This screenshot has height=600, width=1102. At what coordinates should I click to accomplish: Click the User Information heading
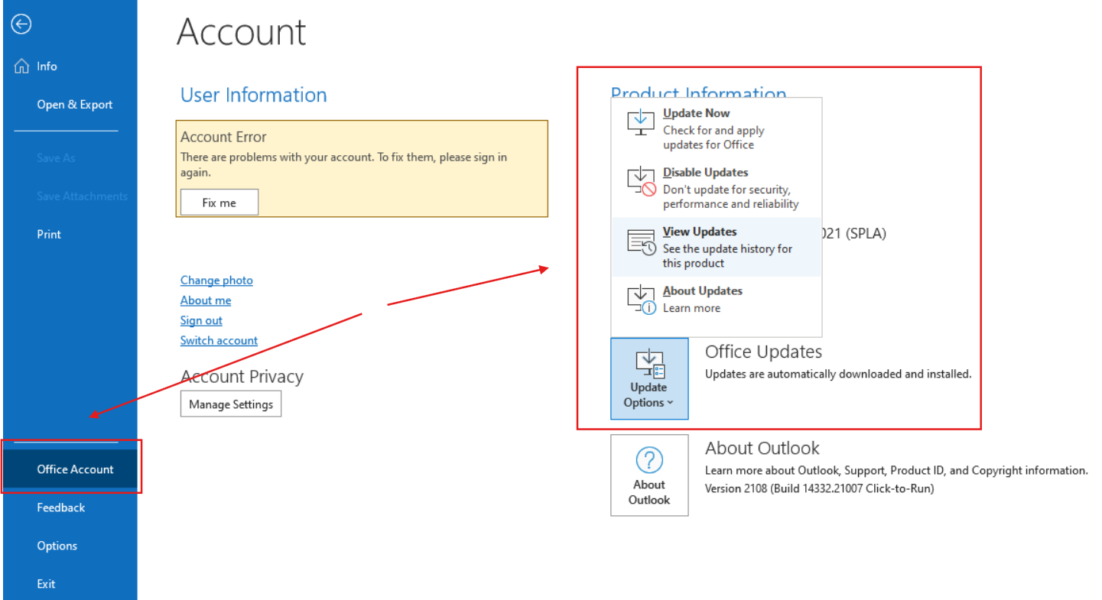pos(254,95)
